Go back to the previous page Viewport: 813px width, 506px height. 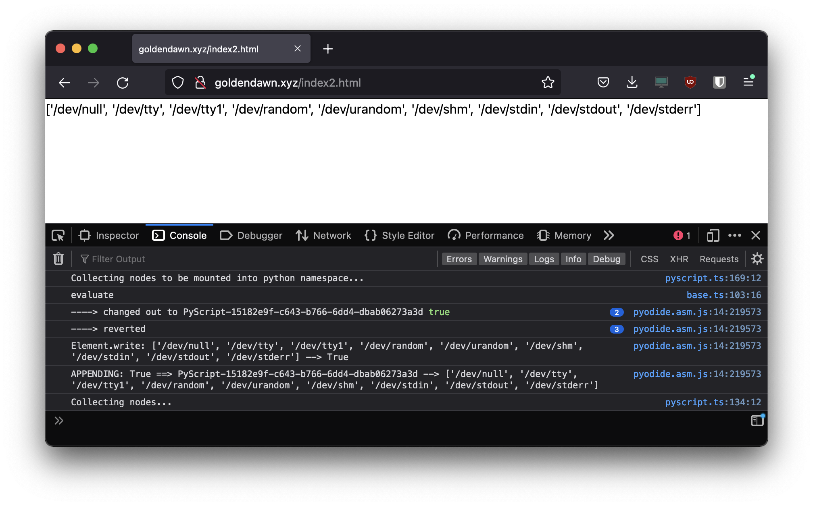click(x=65, y=83)
